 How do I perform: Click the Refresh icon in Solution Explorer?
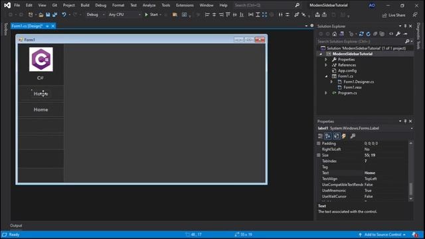(368, 34)
